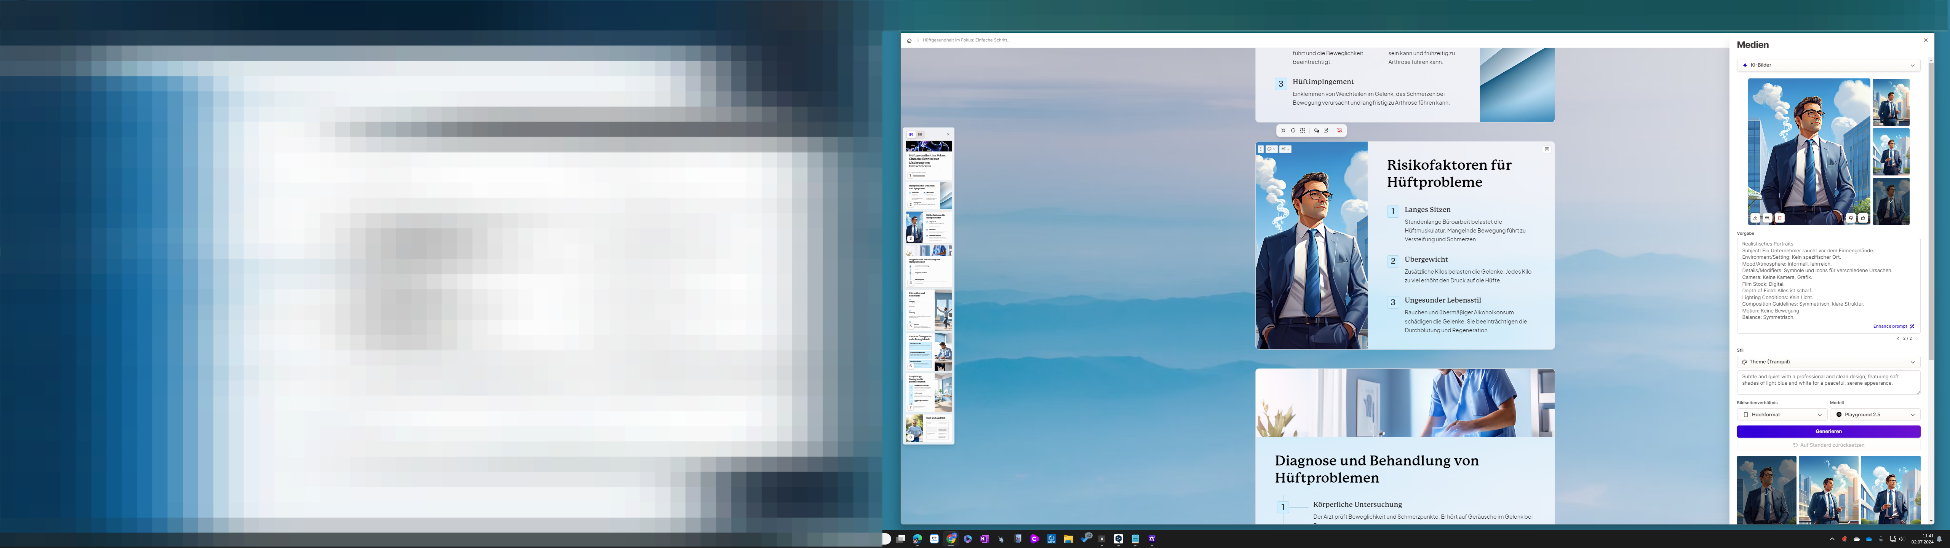Open the first previously generated image at bottom

click(x=1766, y=490)
